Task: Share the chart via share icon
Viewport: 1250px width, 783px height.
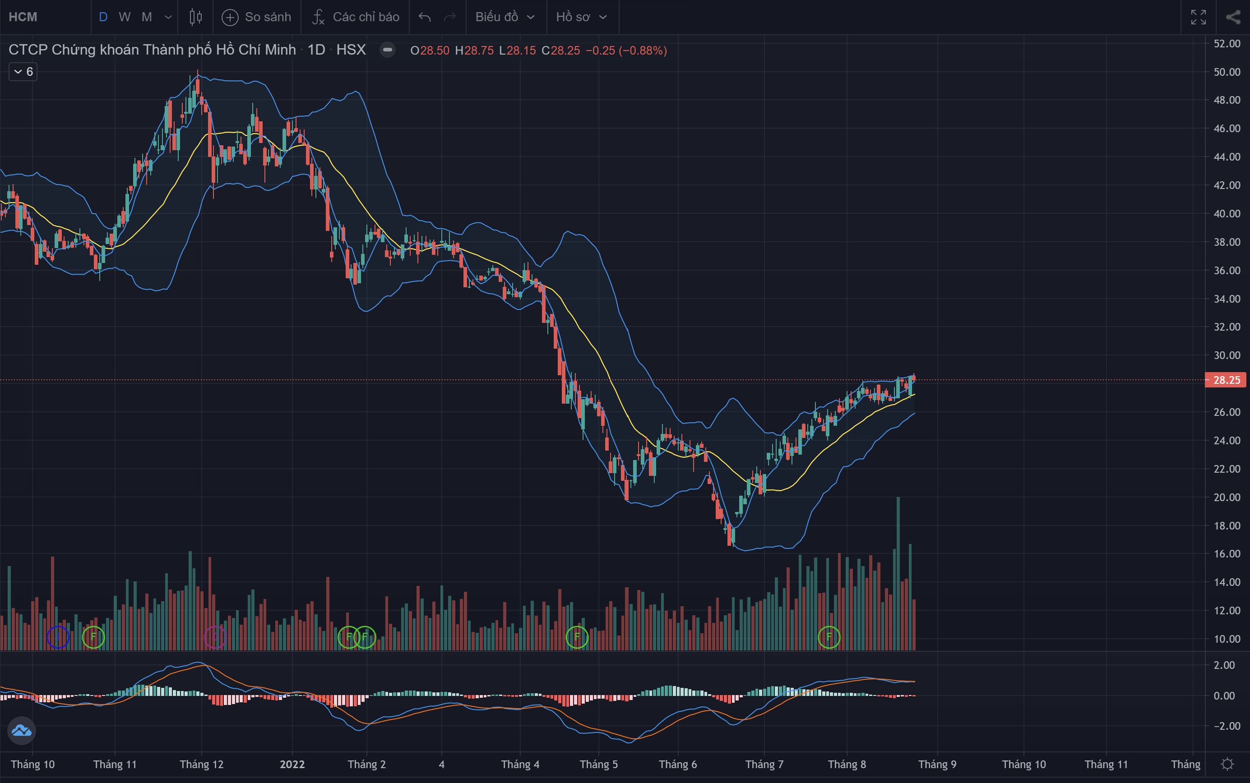Action: [1233, 17]
